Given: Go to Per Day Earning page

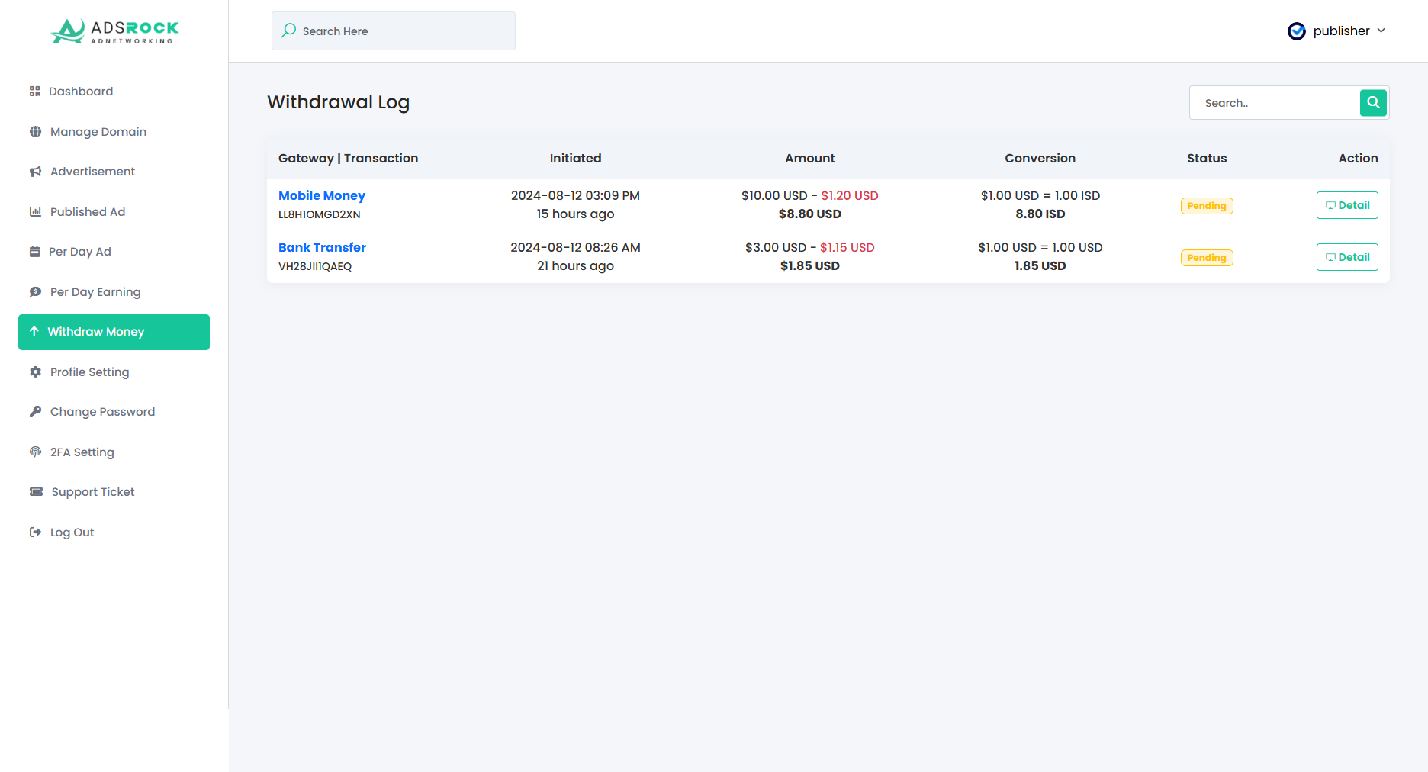Looking at the screenshot, I should point(95,292).
